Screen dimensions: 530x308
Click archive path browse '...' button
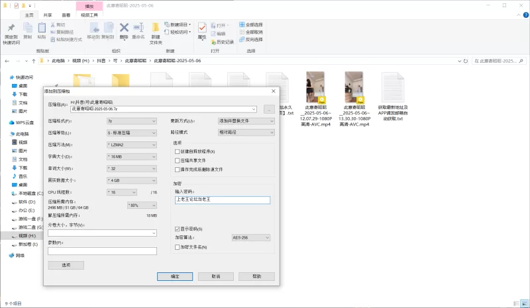click(x=269, y=109)
